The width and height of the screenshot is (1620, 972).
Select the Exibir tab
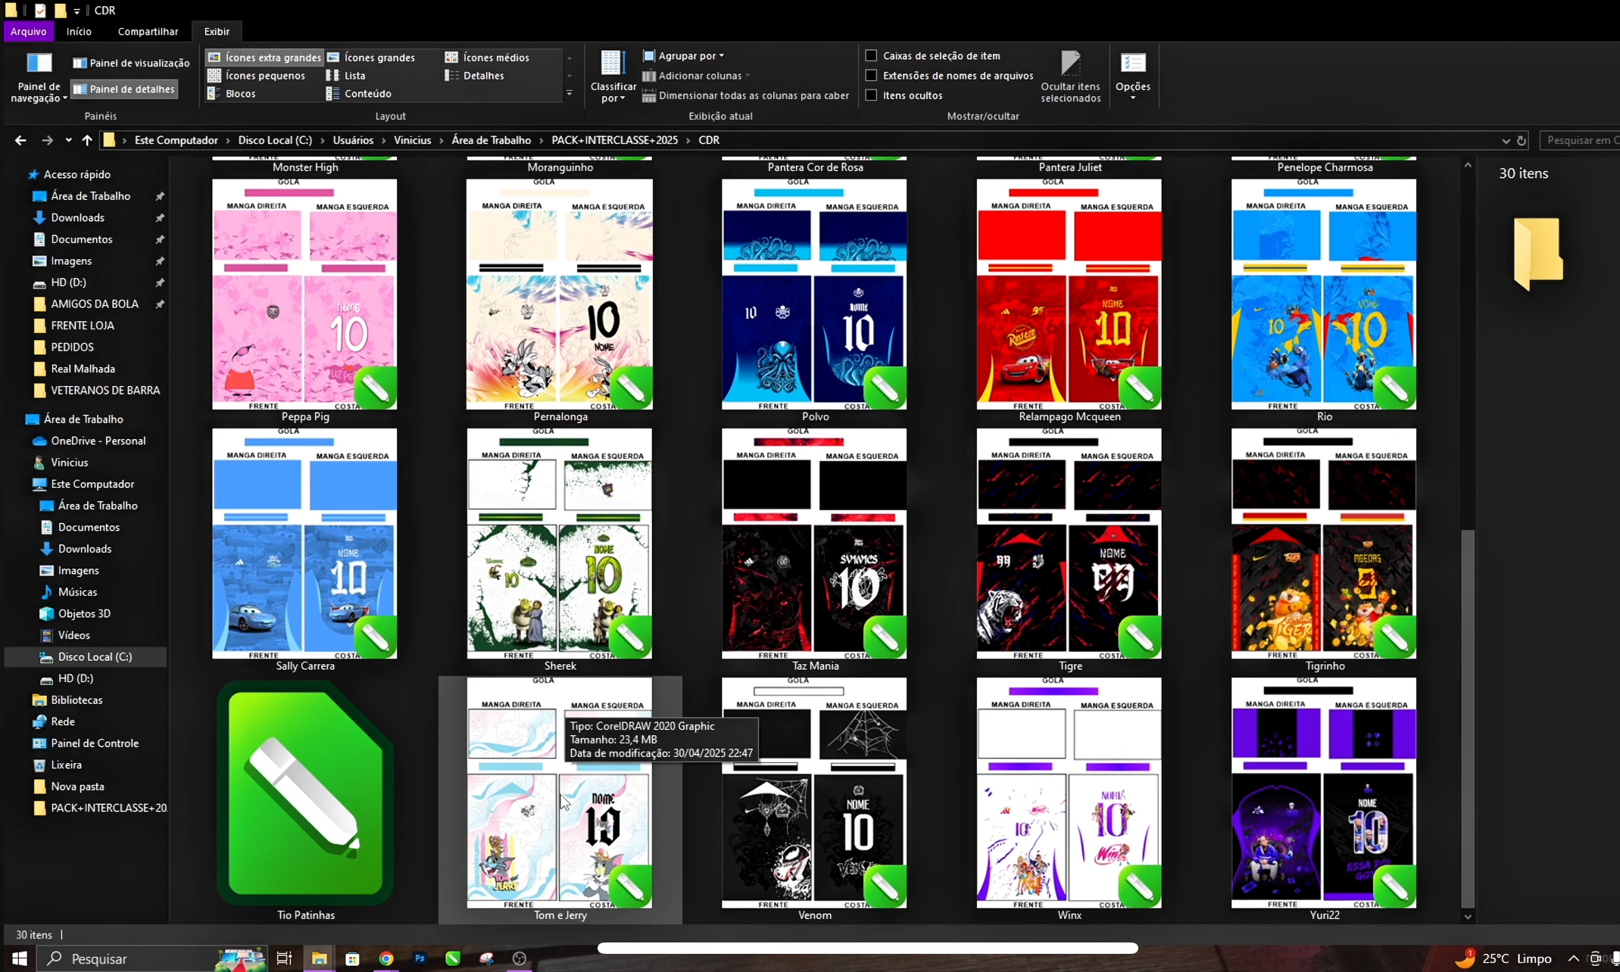[217, 31]
